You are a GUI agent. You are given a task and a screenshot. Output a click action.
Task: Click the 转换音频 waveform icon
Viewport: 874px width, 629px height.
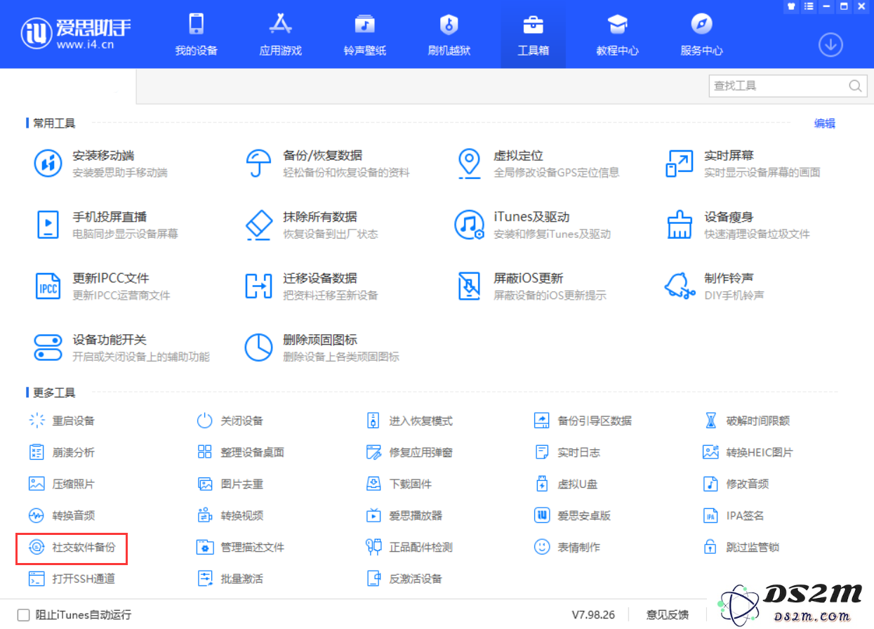click(x=37, y=515)
